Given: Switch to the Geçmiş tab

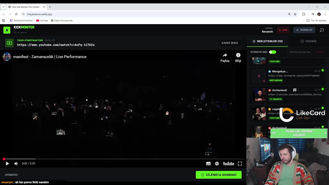Looking at the screenshot, I should (308, 41).
